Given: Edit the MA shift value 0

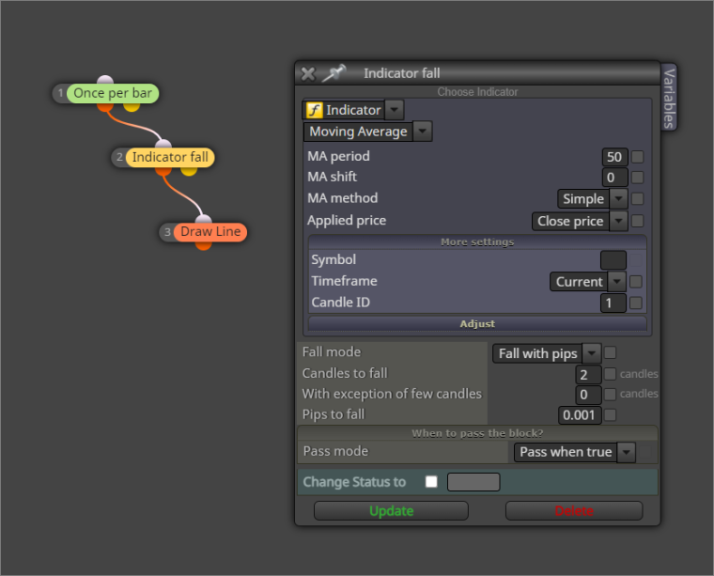Looking at the screenshot, I should tap(614, 178).
